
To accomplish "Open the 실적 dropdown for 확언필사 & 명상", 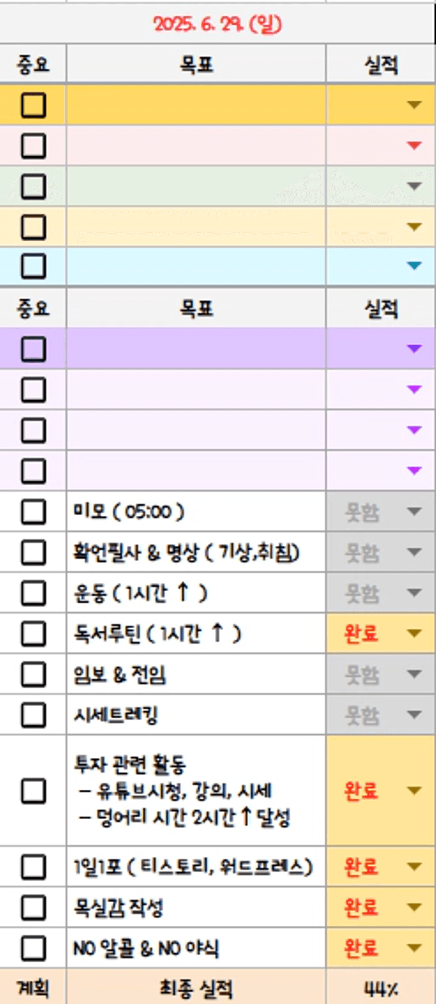I will tap(414, 552).
